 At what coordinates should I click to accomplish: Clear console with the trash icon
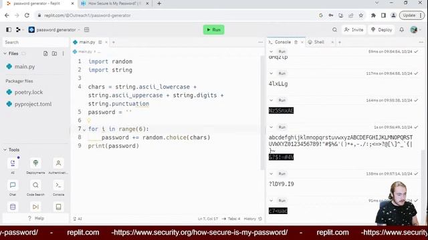(x=296, y=42)
